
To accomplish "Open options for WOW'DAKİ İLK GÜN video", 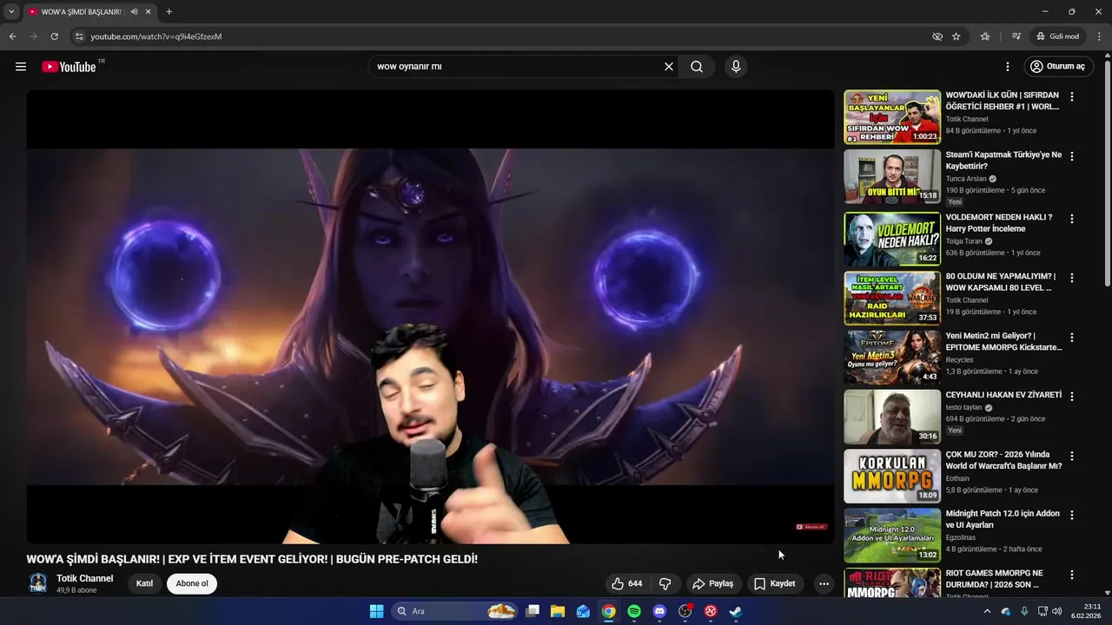I will tap(1072, 97).
